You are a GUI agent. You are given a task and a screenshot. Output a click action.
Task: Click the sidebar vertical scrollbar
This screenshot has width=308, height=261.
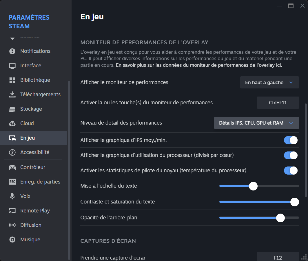[x=69, y=170]
